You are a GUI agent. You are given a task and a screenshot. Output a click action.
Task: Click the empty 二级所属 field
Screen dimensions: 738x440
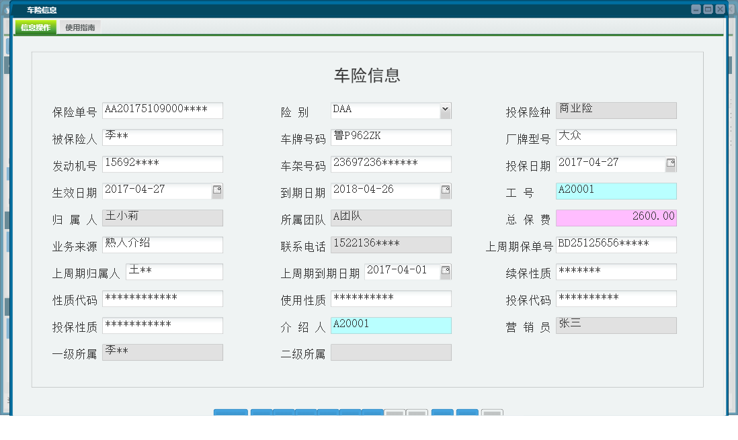pos(391,352)
